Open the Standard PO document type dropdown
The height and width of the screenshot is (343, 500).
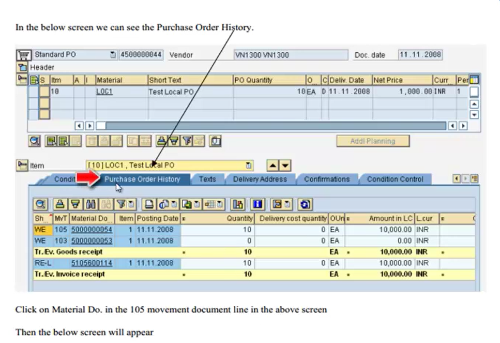point(113,55)
